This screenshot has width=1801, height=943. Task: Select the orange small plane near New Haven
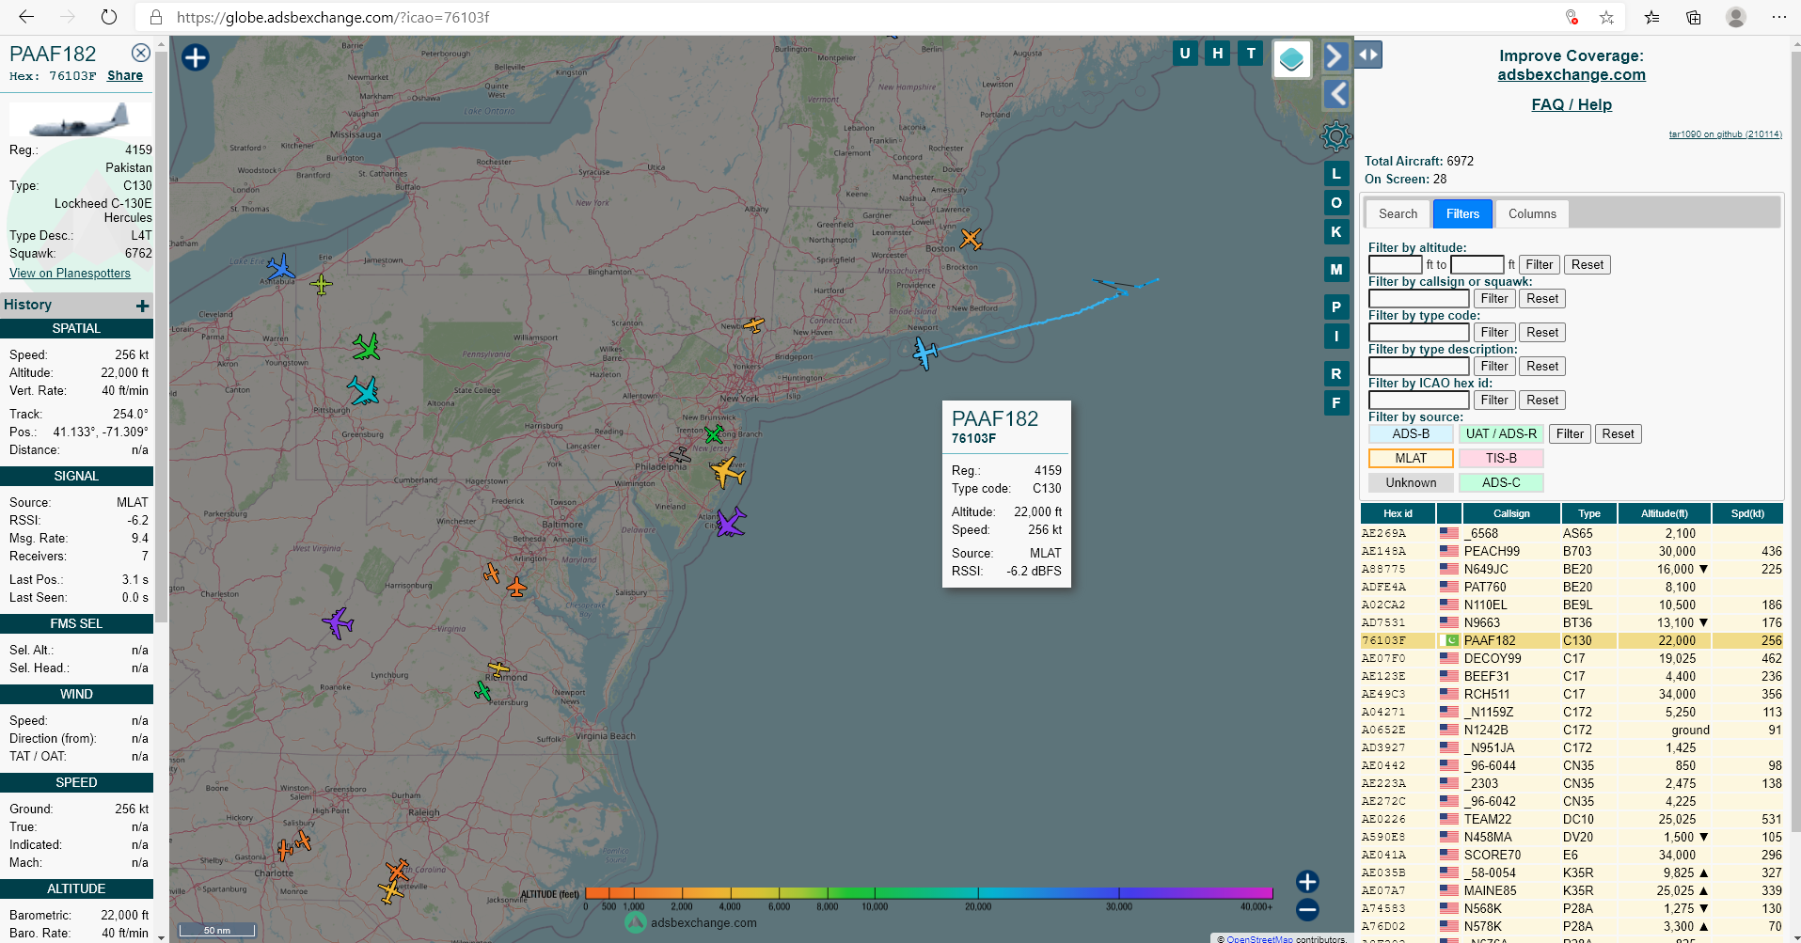click(753, 325)
